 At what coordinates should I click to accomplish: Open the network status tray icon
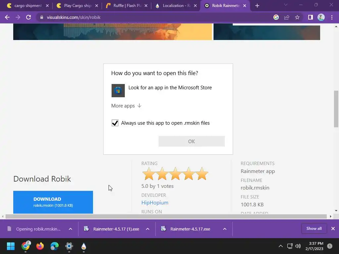click(290, 246)
